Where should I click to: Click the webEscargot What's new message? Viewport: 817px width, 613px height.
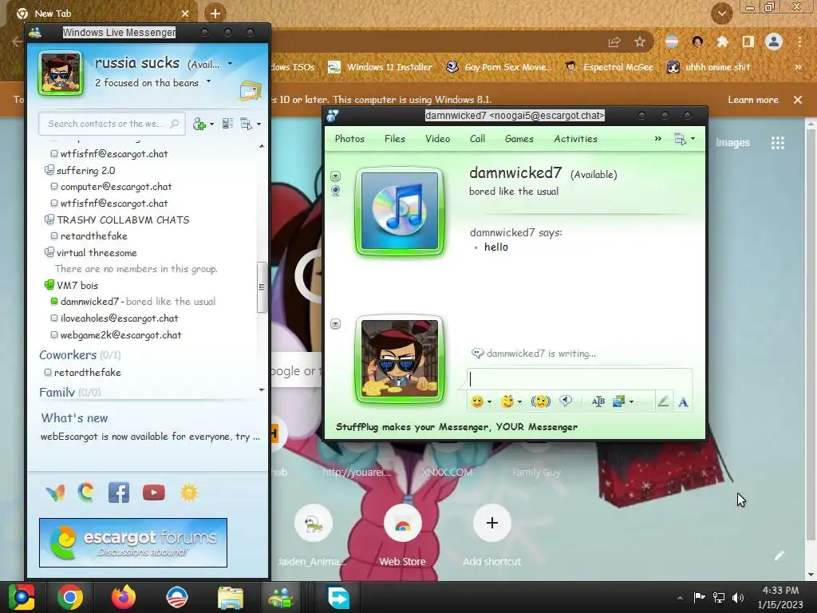pyautogui.click(x=150, y=437)
